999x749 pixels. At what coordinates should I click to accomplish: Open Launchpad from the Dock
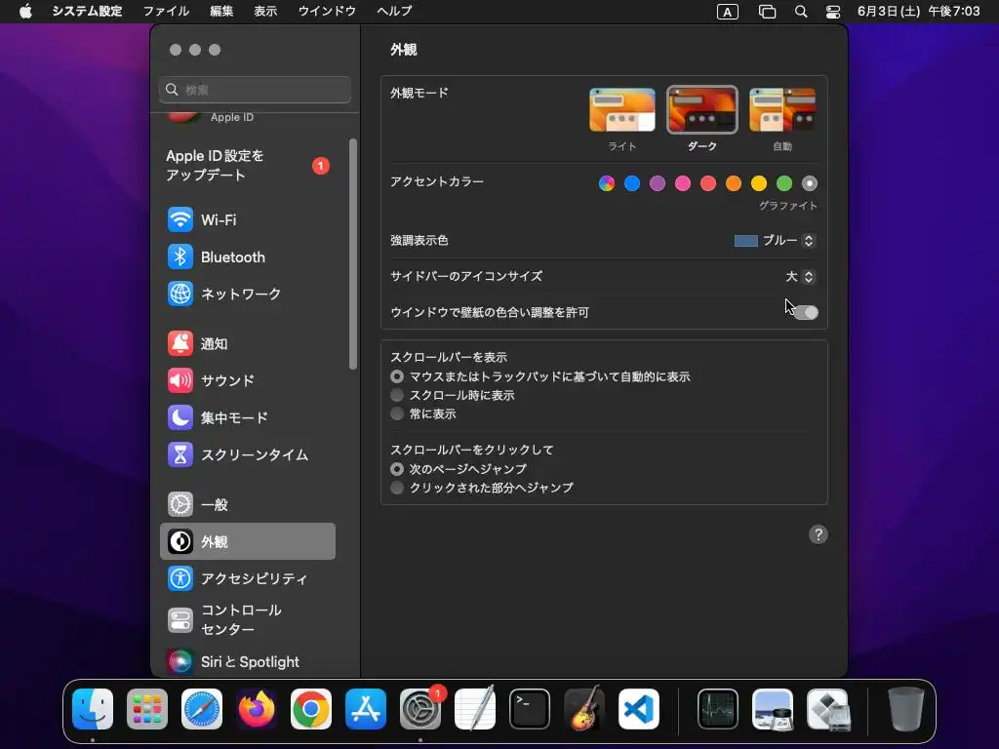[147, 709]
